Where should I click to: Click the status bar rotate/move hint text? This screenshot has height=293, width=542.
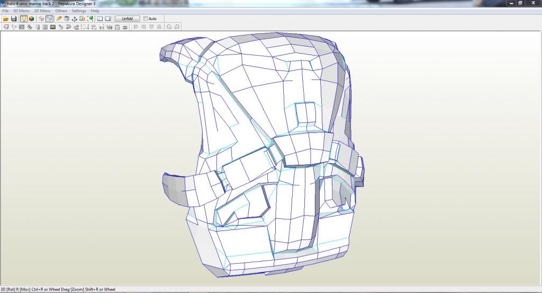click(58, 289)
